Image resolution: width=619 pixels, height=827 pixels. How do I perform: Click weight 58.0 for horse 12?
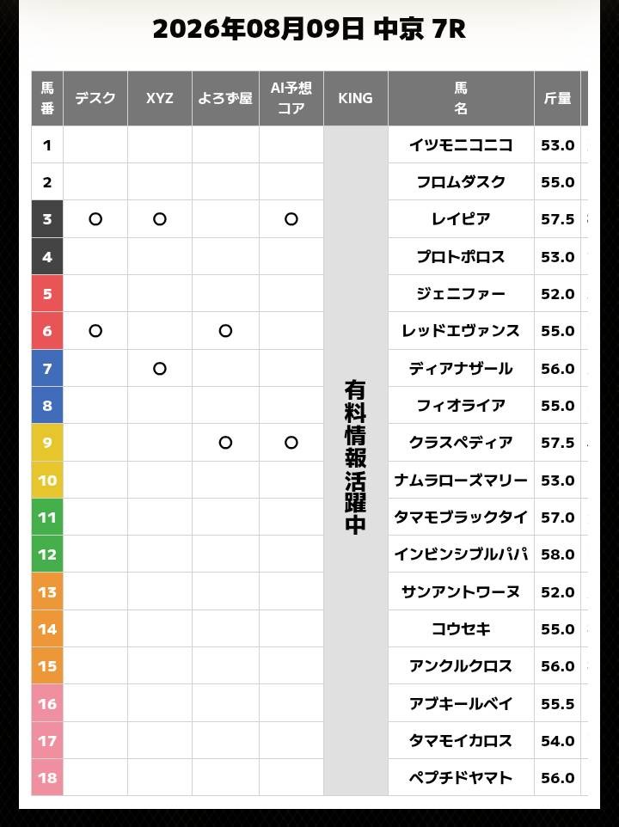557,554
